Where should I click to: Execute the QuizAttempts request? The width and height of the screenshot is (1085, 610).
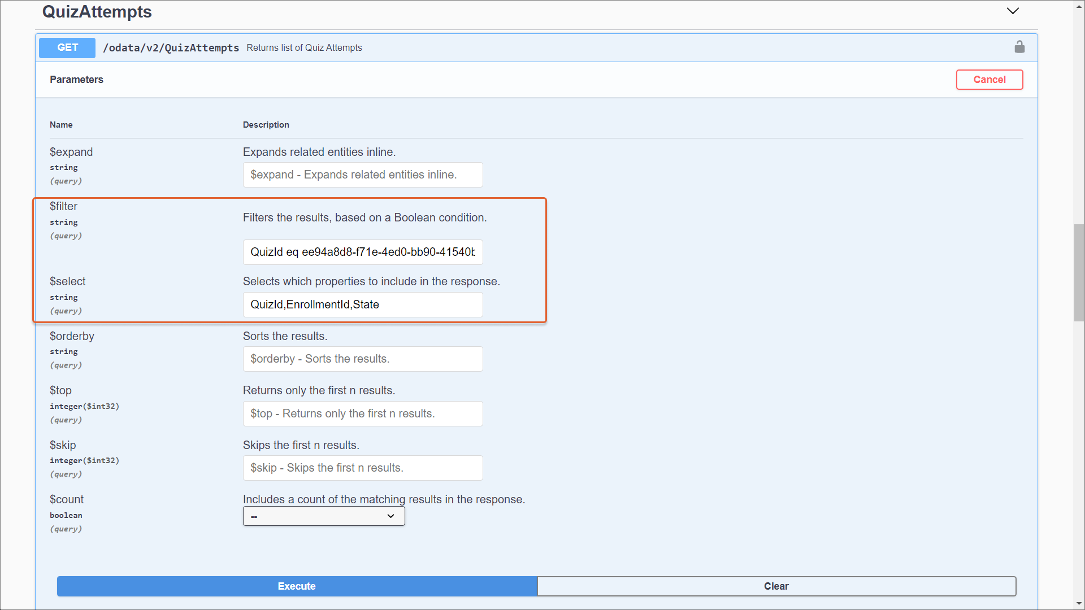[x=297, y=586]
